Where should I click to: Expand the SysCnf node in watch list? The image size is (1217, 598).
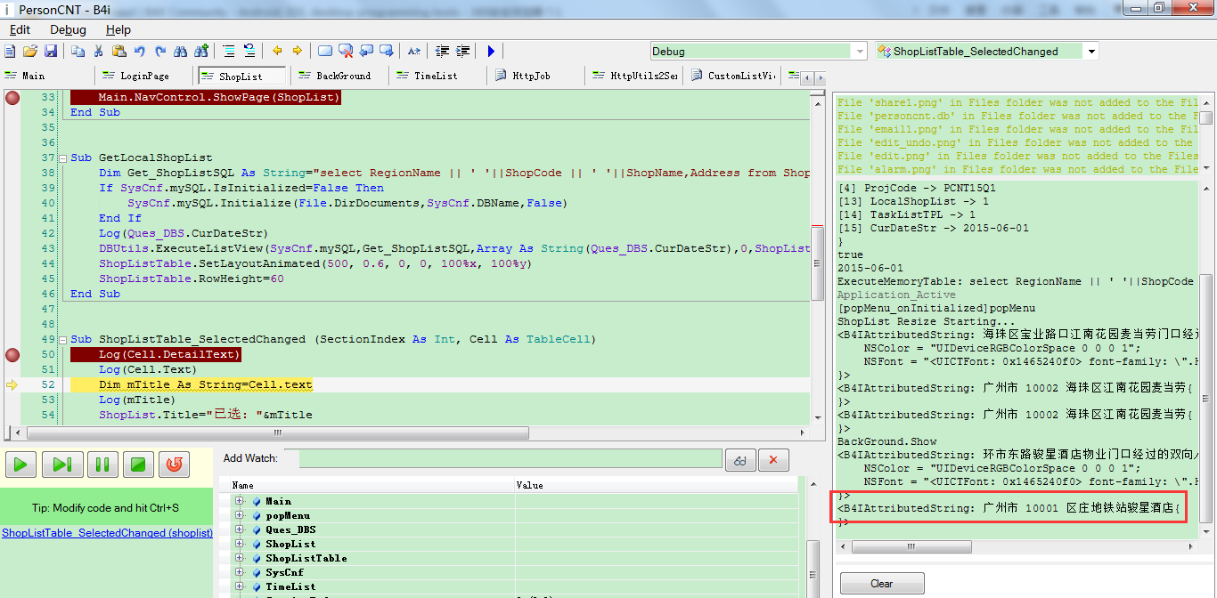(240, 572)
